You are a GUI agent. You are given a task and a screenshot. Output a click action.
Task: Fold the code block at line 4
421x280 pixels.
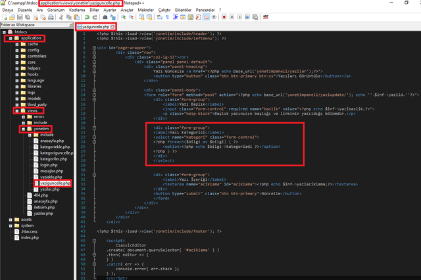click(x=94, y=48)
